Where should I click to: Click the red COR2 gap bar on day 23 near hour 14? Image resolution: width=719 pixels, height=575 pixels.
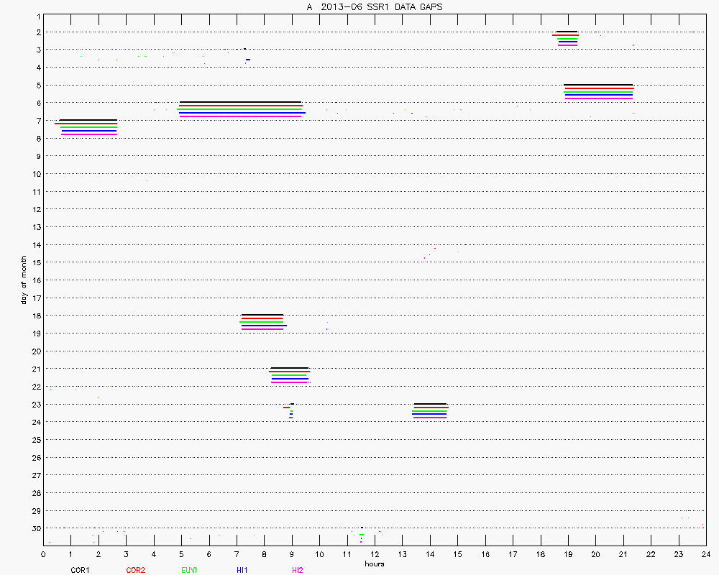(x=431, y=408)
